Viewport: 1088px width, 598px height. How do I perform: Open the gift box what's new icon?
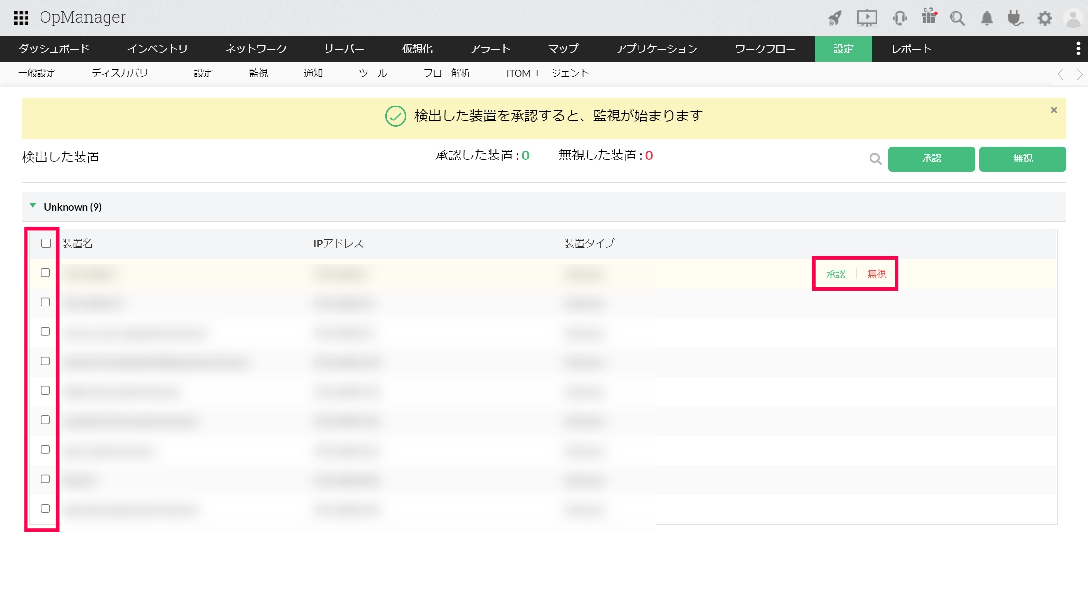pyautogui.click(x=928, y=17)
